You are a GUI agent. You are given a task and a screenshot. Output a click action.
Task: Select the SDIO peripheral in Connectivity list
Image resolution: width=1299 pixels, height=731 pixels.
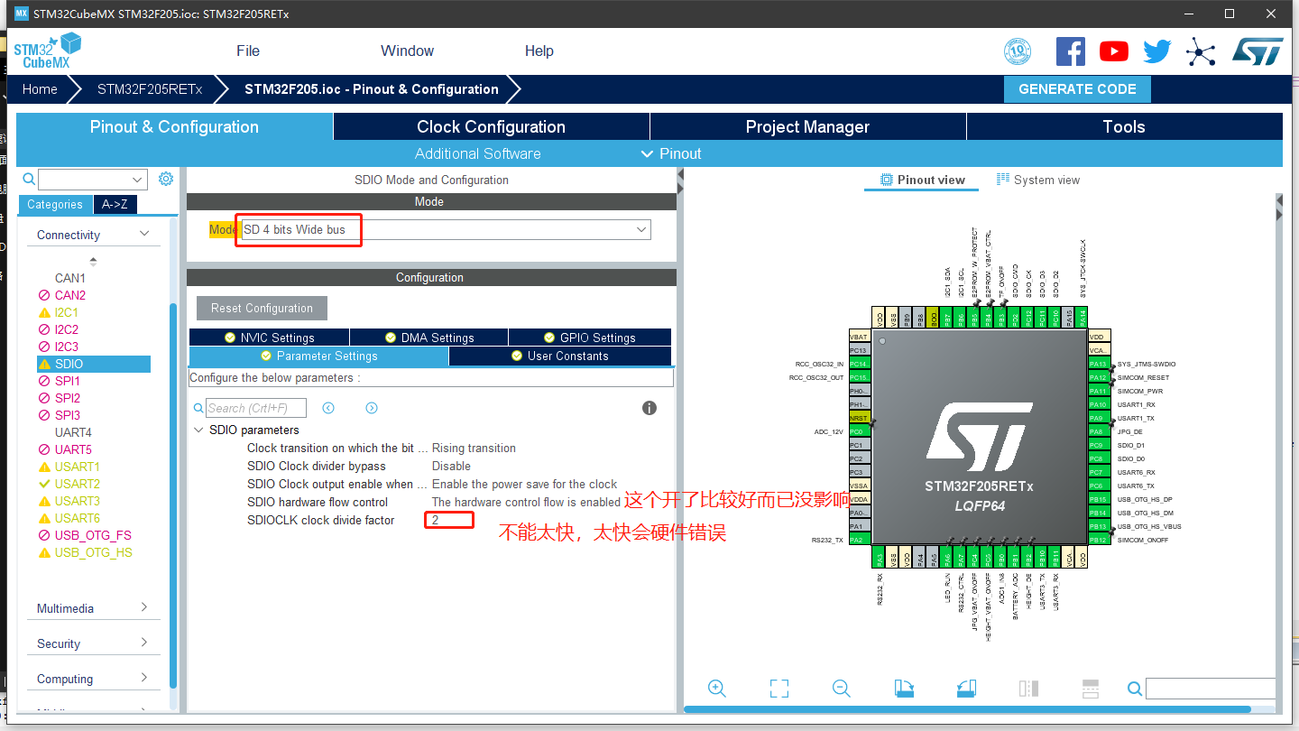[69, 364]
